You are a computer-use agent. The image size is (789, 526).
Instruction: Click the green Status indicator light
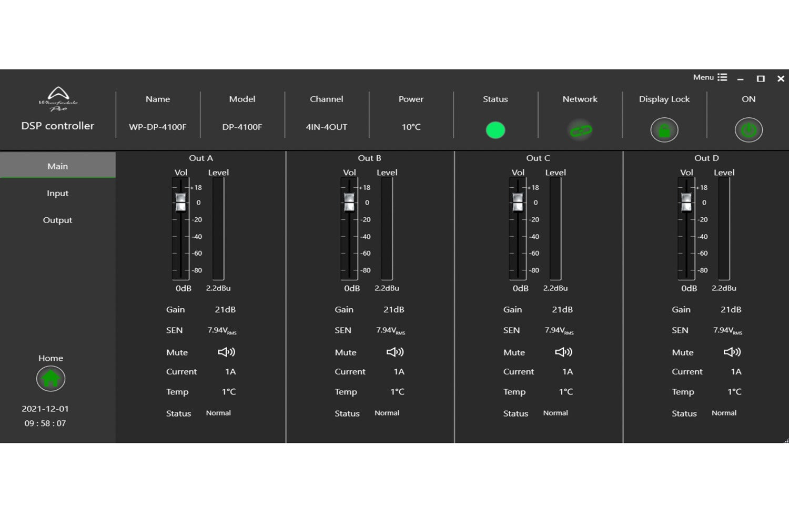coord(495,130)
